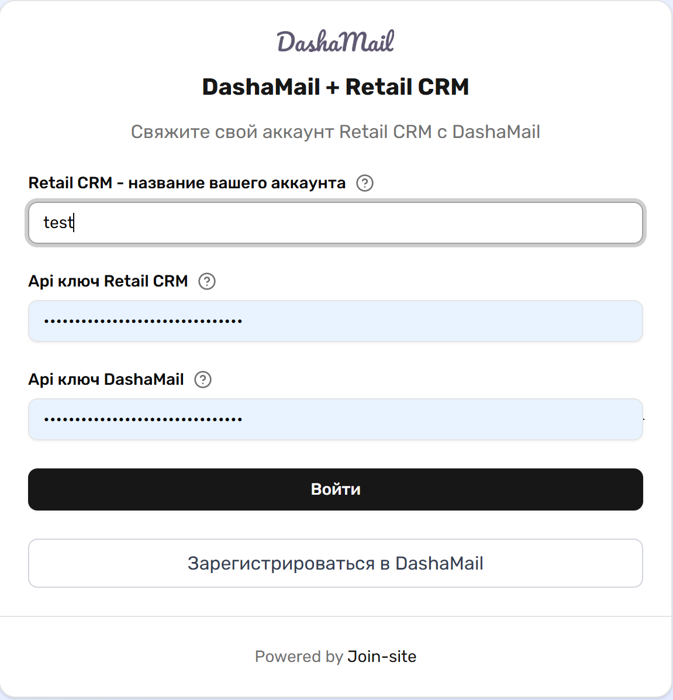
Task: Click the masked Api ключ Retail CRM field
Action: point(336,321)
